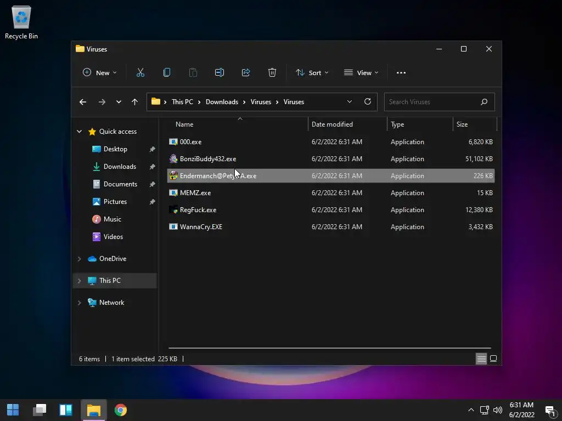
Task: Click the Rename icon in toolbar
Action: coord(220,73)
